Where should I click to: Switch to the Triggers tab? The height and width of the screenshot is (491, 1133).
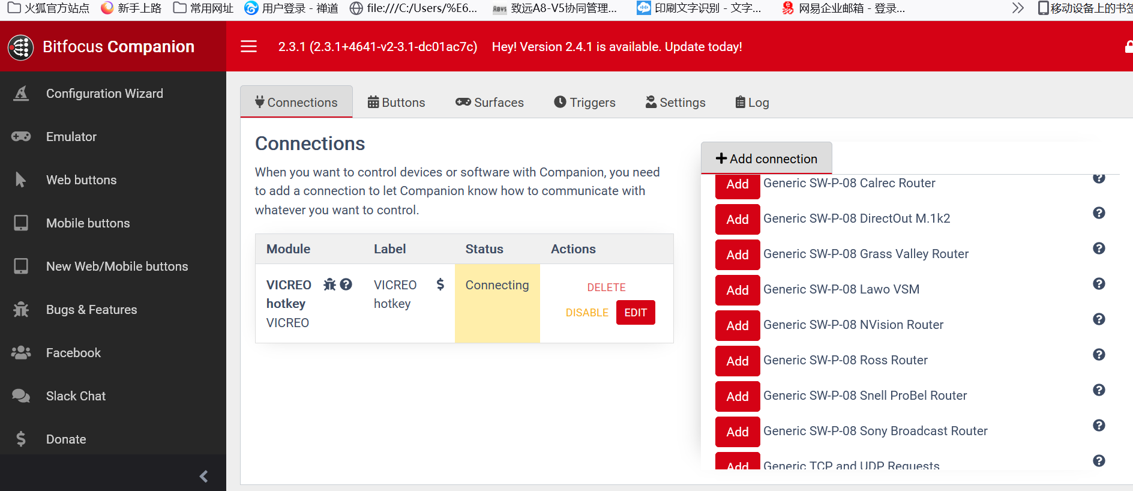tap(585, 102)
